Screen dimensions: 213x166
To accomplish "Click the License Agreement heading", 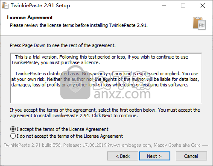I will click(x=30, y=18).
